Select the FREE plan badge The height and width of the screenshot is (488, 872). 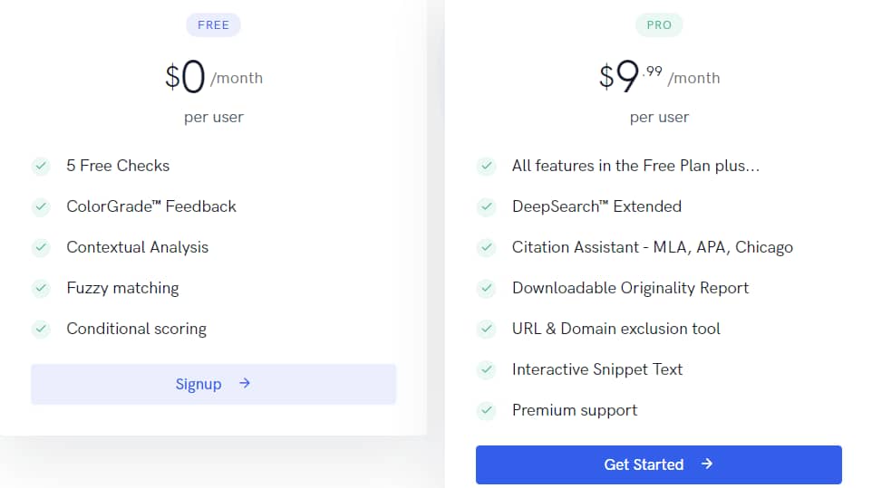tap(213, 25)
